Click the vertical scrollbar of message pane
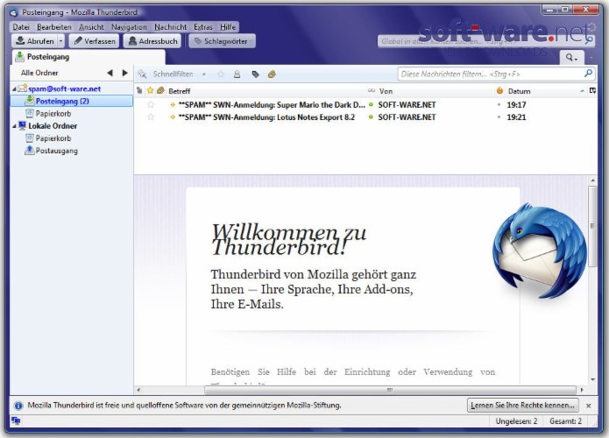The height and width of the screenshot is (438, 609). [592, 226]
